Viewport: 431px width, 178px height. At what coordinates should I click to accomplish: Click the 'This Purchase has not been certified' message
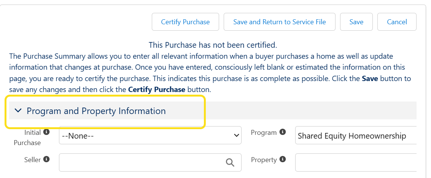coord(213,45)
